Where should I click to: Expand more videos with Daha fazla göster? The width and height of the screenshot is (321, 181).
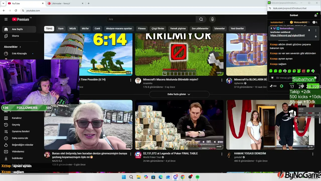[179, 94]
